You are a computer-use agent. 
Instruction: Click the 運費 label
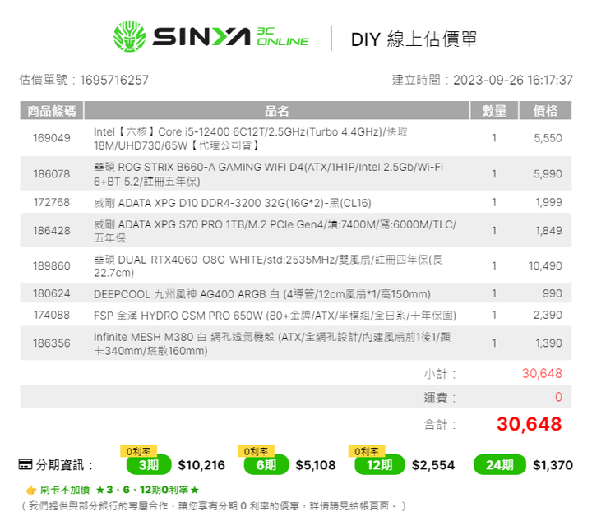tap(439, 398)
